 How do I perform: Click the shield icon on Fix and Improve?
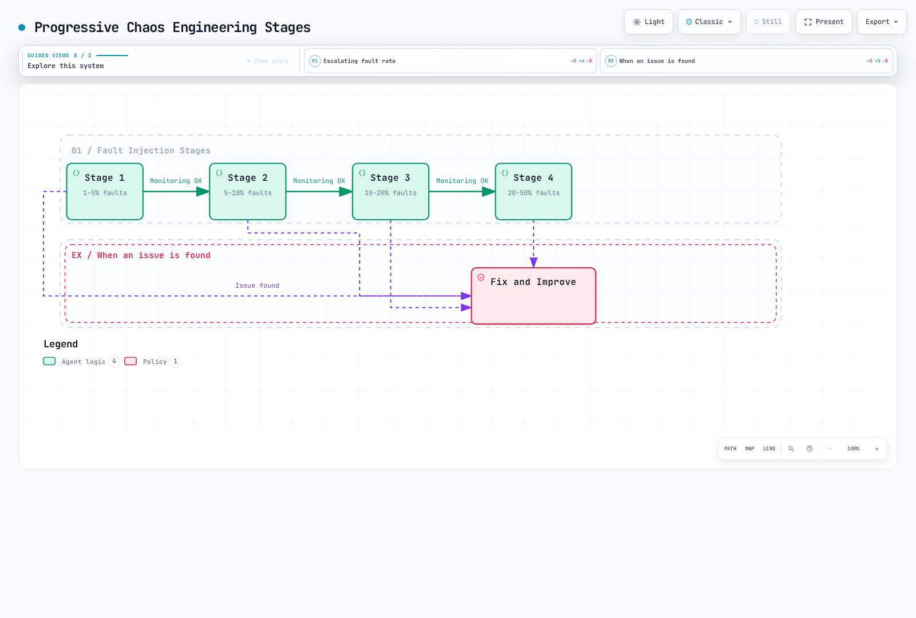pyautogui.click(x=481, y=277)
